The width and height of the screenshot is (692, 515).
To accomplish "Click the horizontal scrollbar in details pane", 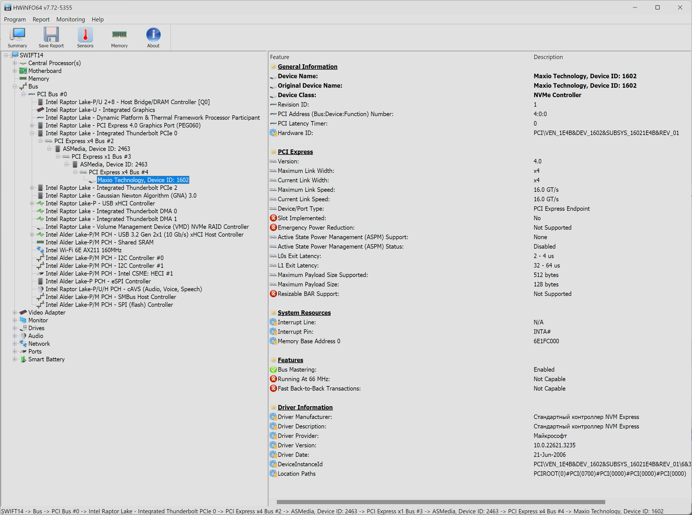I will pos(440,502).
